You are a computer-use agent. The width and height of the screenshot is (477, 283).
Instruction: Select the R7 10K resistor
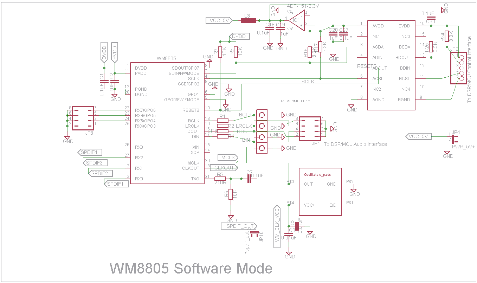tap(220, 52)
